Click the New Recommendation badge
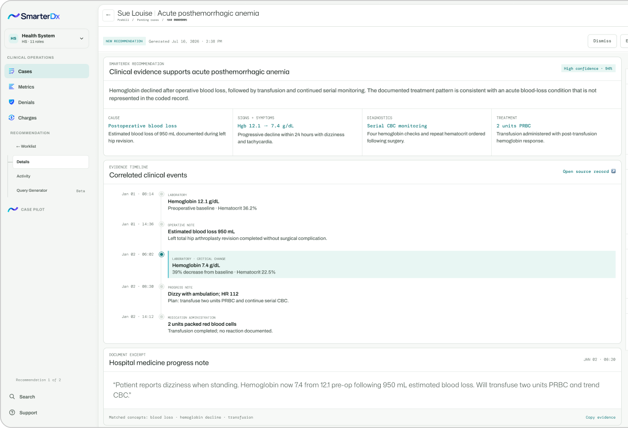This screenshot has width=628, height=428. (x=124, y=41)
